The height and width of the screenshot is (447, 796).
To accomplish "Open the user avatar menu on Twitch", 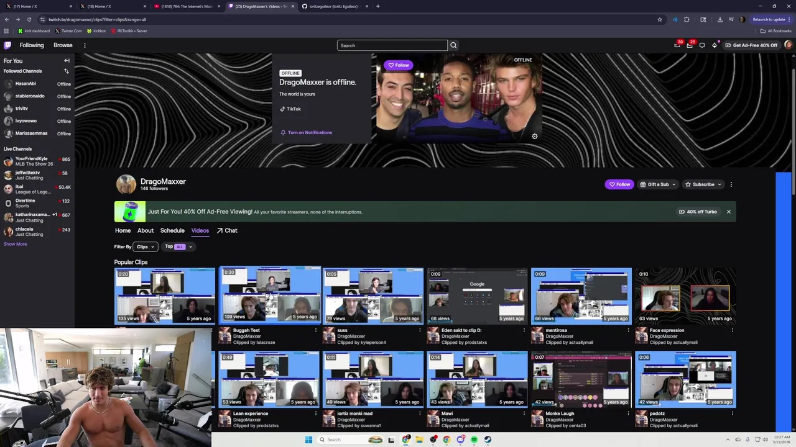I will coord(789,45).
